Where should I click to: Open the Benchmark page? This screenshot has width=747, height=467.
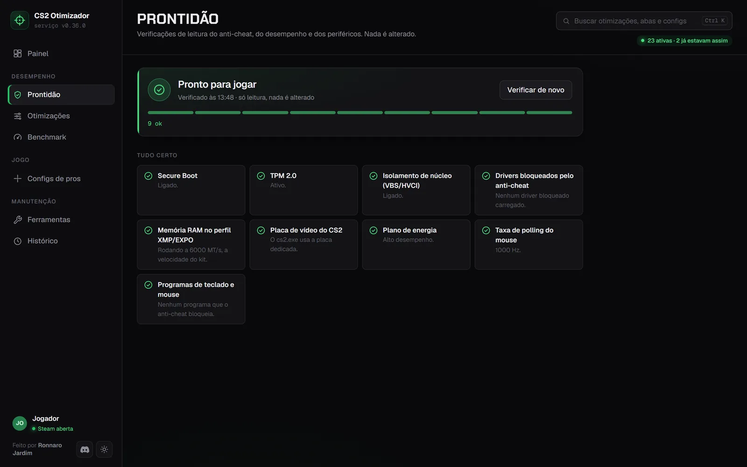pyautogui.click(x=61, y=137)
